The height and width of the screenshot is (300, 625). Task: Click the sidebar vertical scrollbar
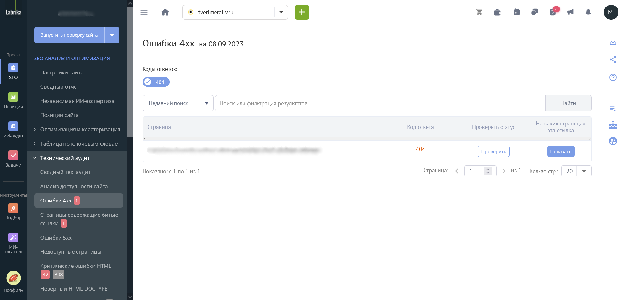click(130, 72)
